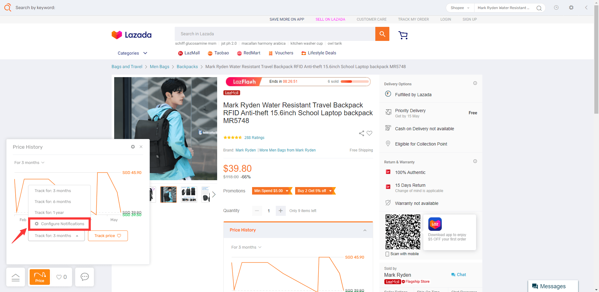
Task: Decrease the quantity with minus button
Action: pyautogui.click(x=257, y=211)
